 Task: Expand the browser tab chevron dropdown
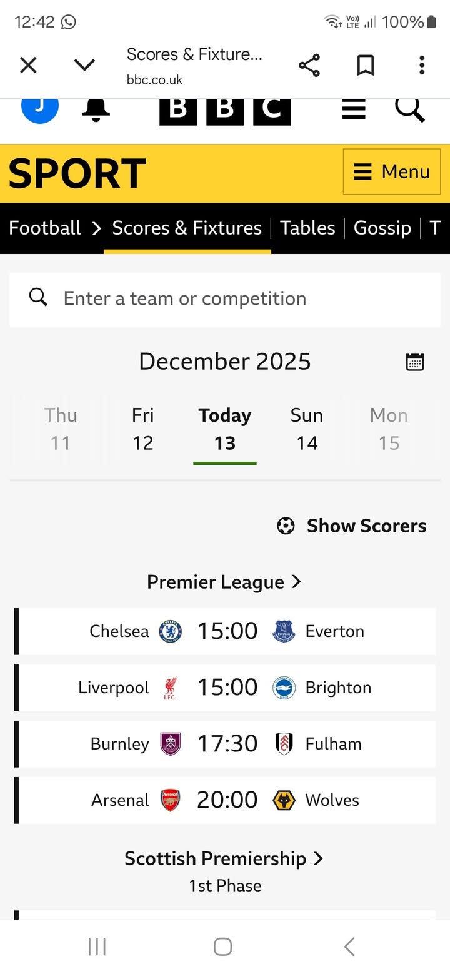[x=84, y=65]
